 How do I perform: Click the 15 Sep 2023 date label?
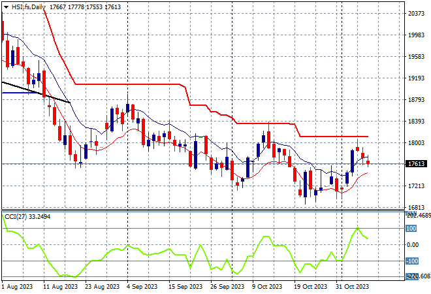click(185, 287)
